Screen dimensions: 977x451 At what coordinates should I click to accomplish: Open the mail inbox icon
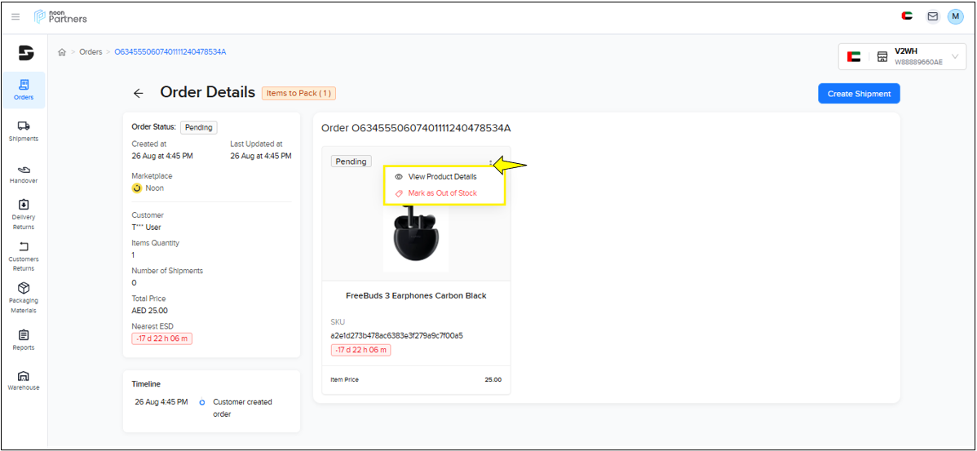tap(933, 17)
